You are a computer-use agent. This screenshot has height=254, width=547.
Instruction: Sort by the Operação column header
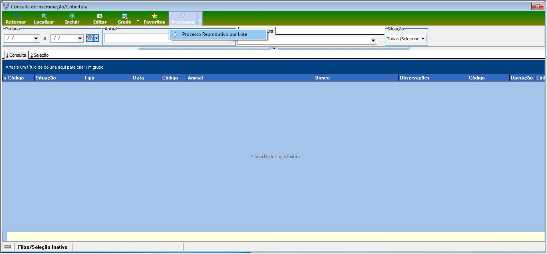pyautogui.click(x=522, y=78)
